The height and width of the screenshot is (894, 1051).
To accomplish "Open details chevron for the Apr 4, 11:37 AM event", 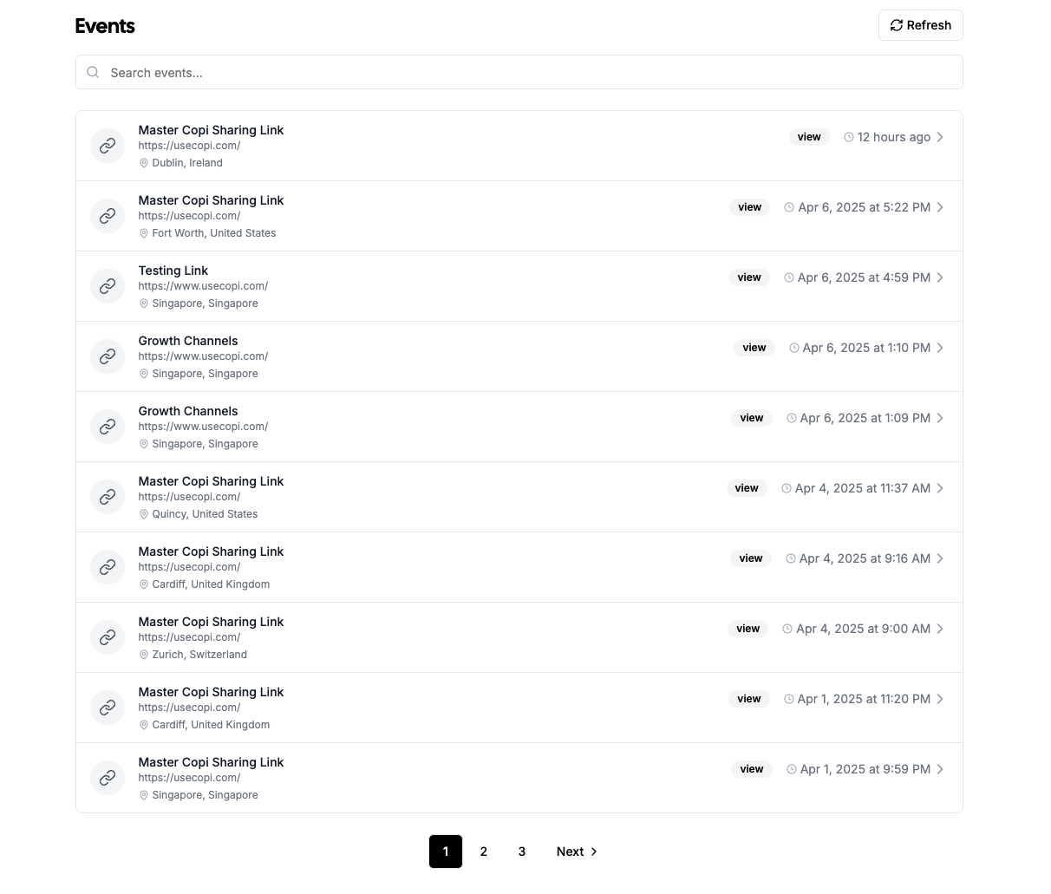I will [940, 488].
